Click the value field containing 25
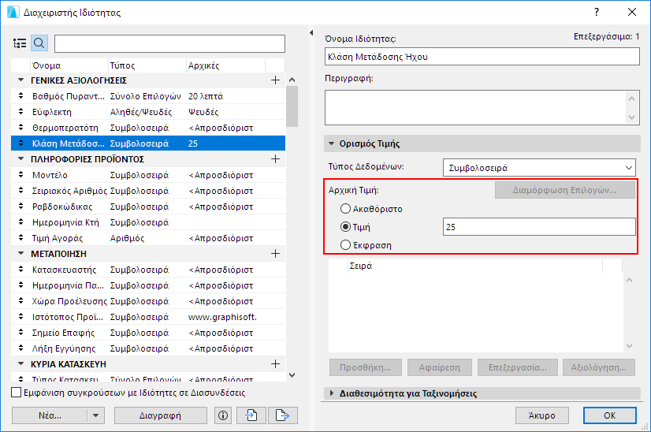651x432 pixels. [539, 227]
